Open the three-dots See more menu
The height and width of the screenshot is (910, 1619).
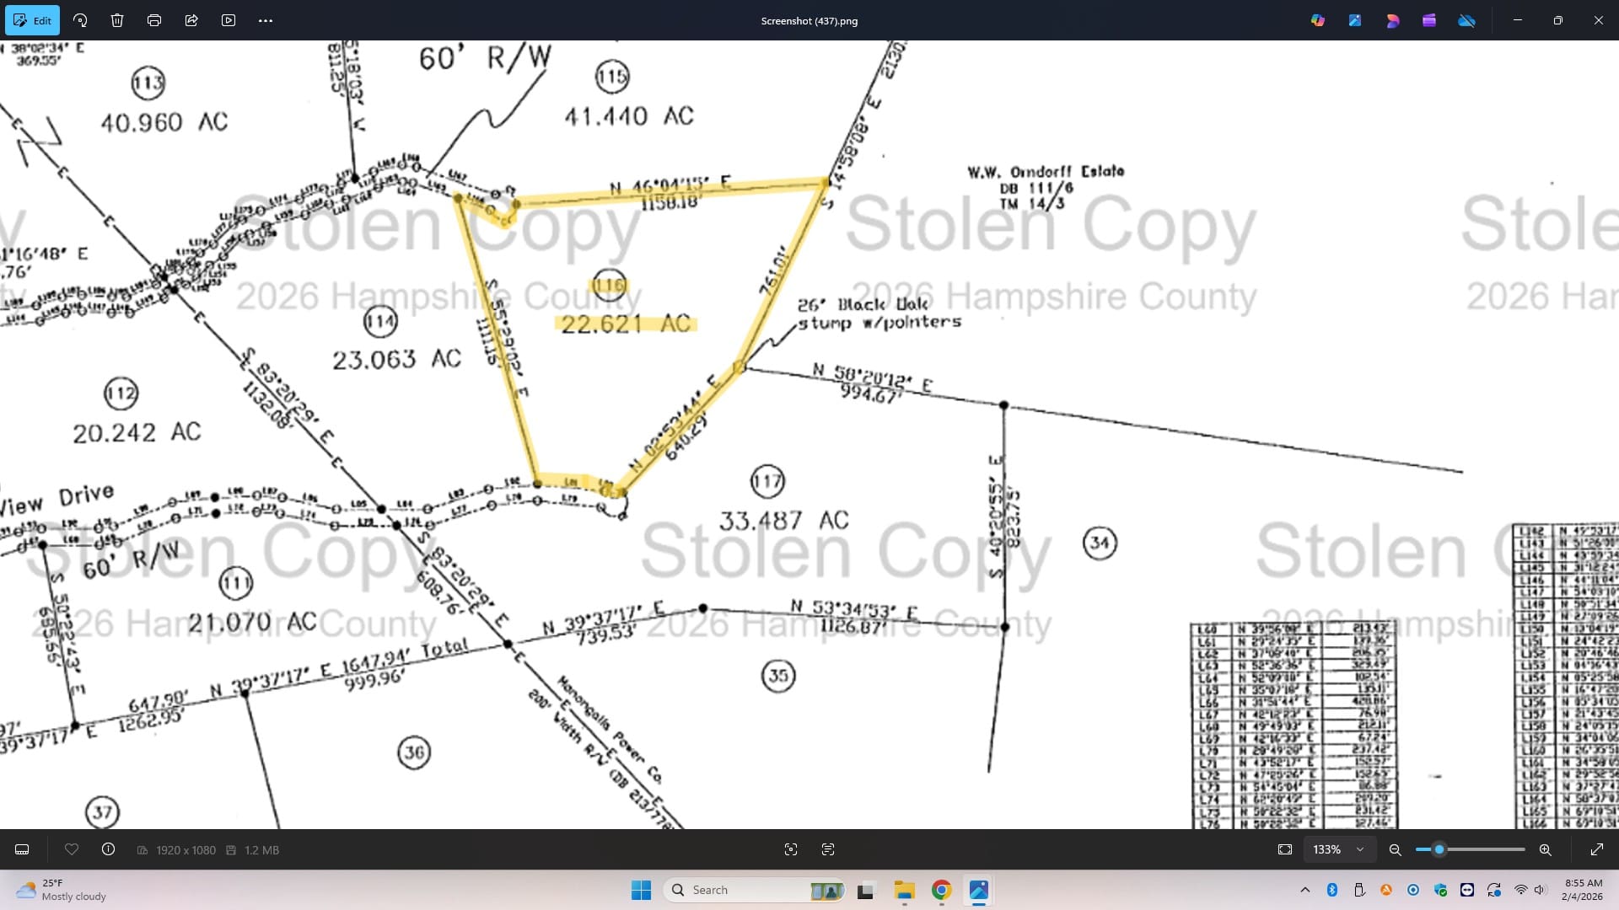266,20
